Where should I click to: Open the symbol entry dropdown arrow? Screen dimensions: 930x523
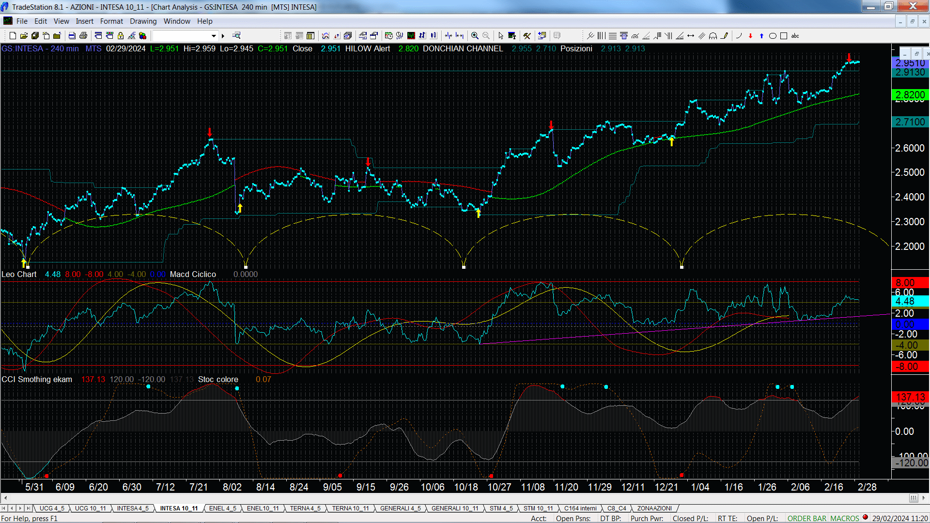(214, 36)
